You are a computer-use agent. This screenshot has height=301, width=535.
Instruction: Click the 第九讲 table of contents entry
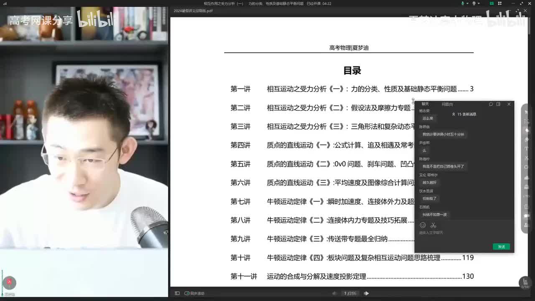(322, 239)
